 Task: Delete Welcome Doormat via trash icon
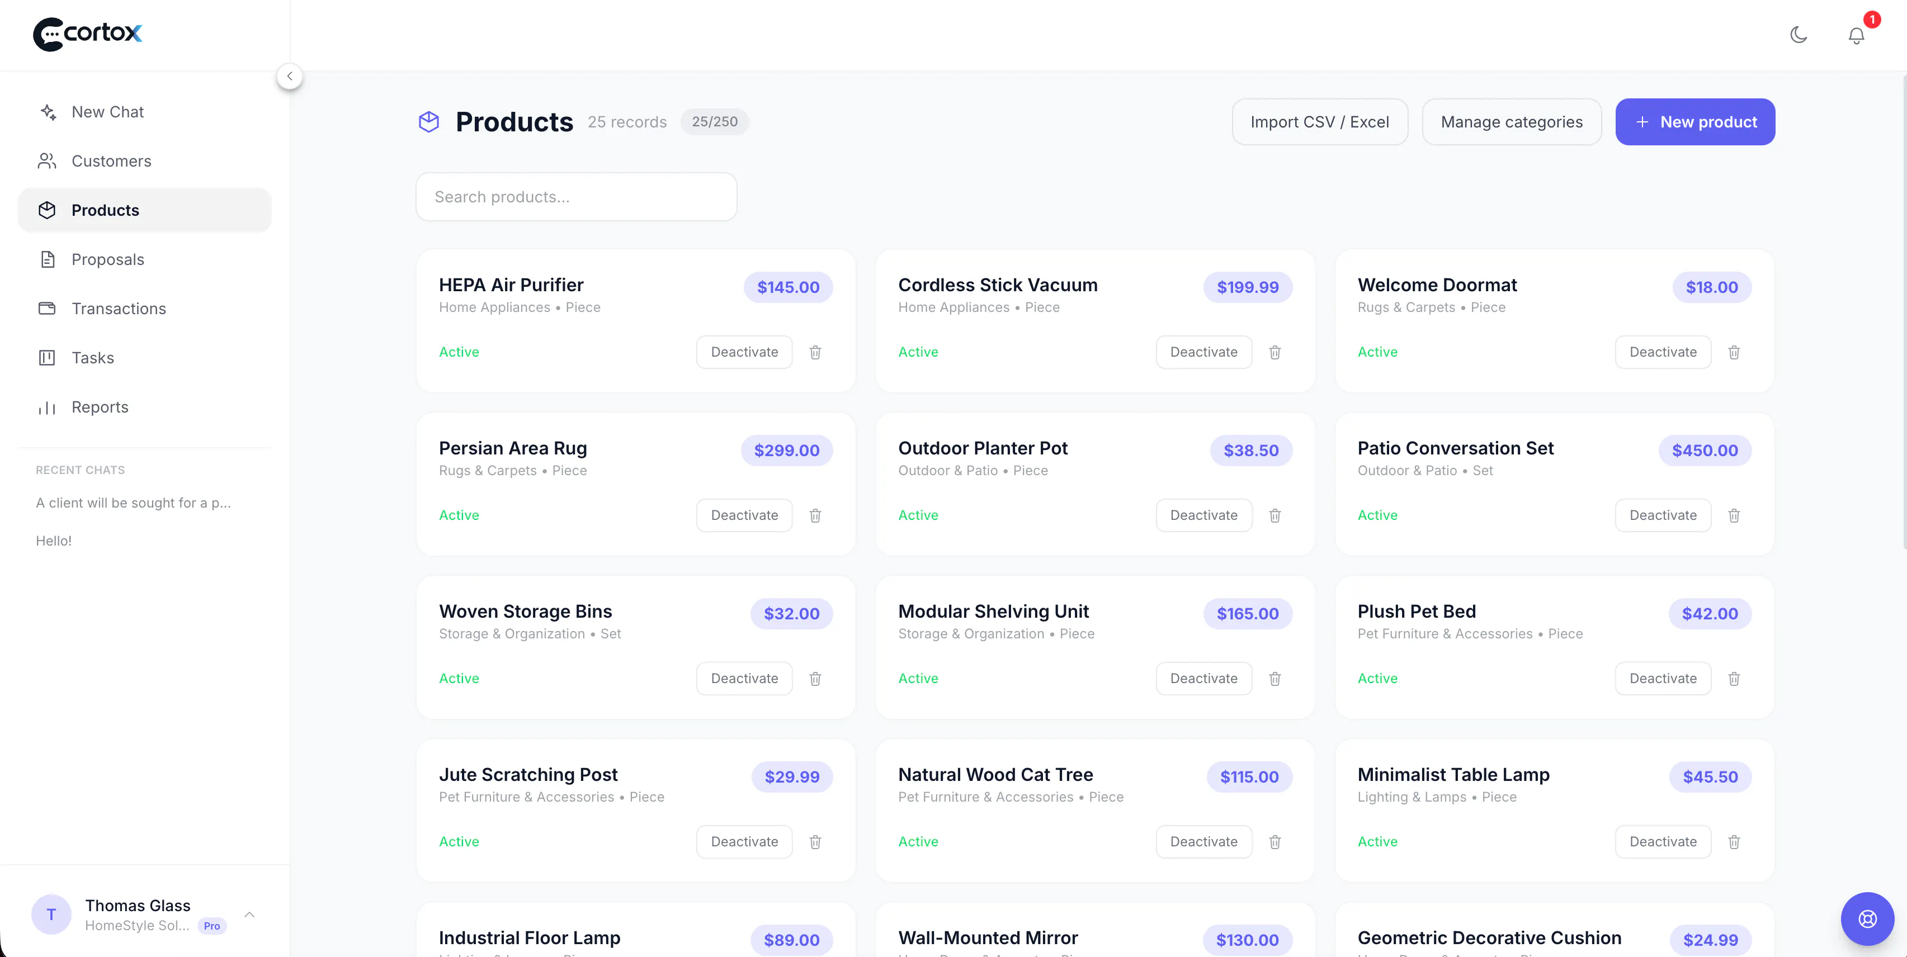point(1734,352)
